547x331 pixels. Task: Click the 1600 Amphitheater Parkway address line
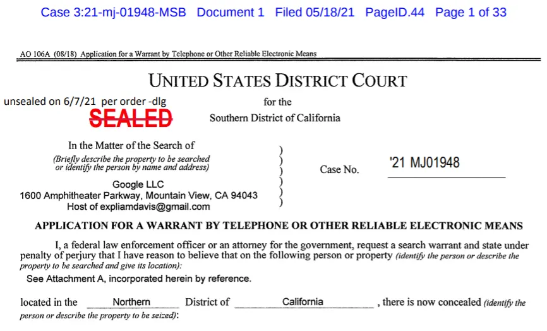[x=139, y=196]
